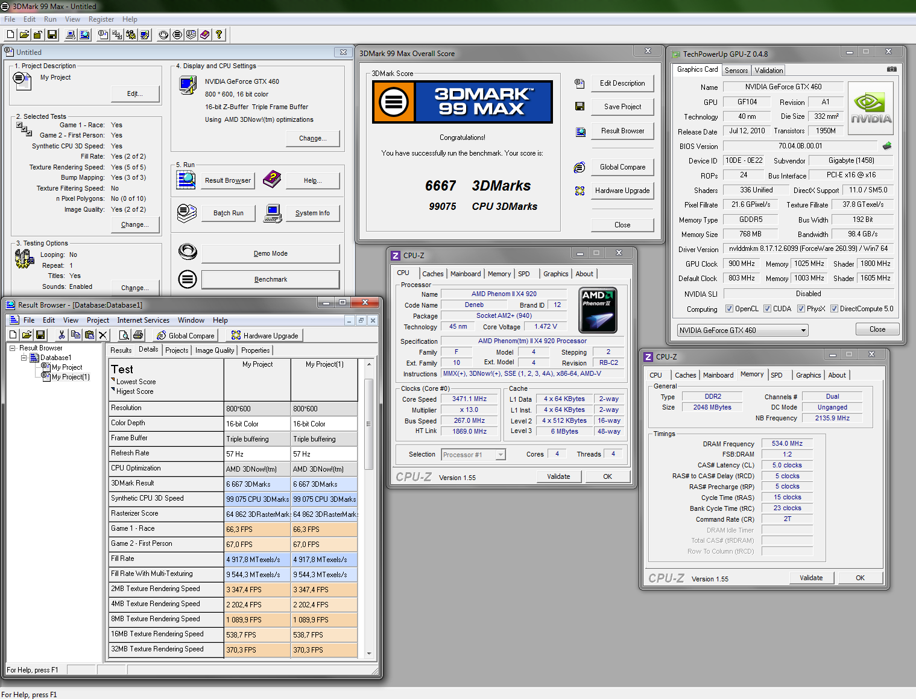The image size is (916, 699).
Task: Click the Batch Run button
Action: click(229, 213)
